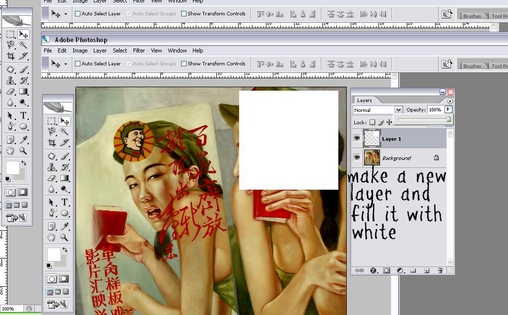Pick the History Brush in the far-left toolbox
The height and width of the screenshot is (315, 508).
point(23,80)
